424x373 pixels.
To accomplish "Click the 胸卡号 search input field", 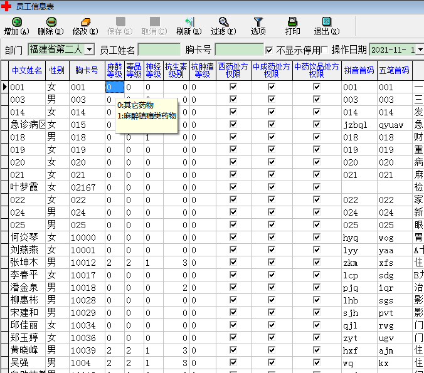I will click(x=239, y=50).
